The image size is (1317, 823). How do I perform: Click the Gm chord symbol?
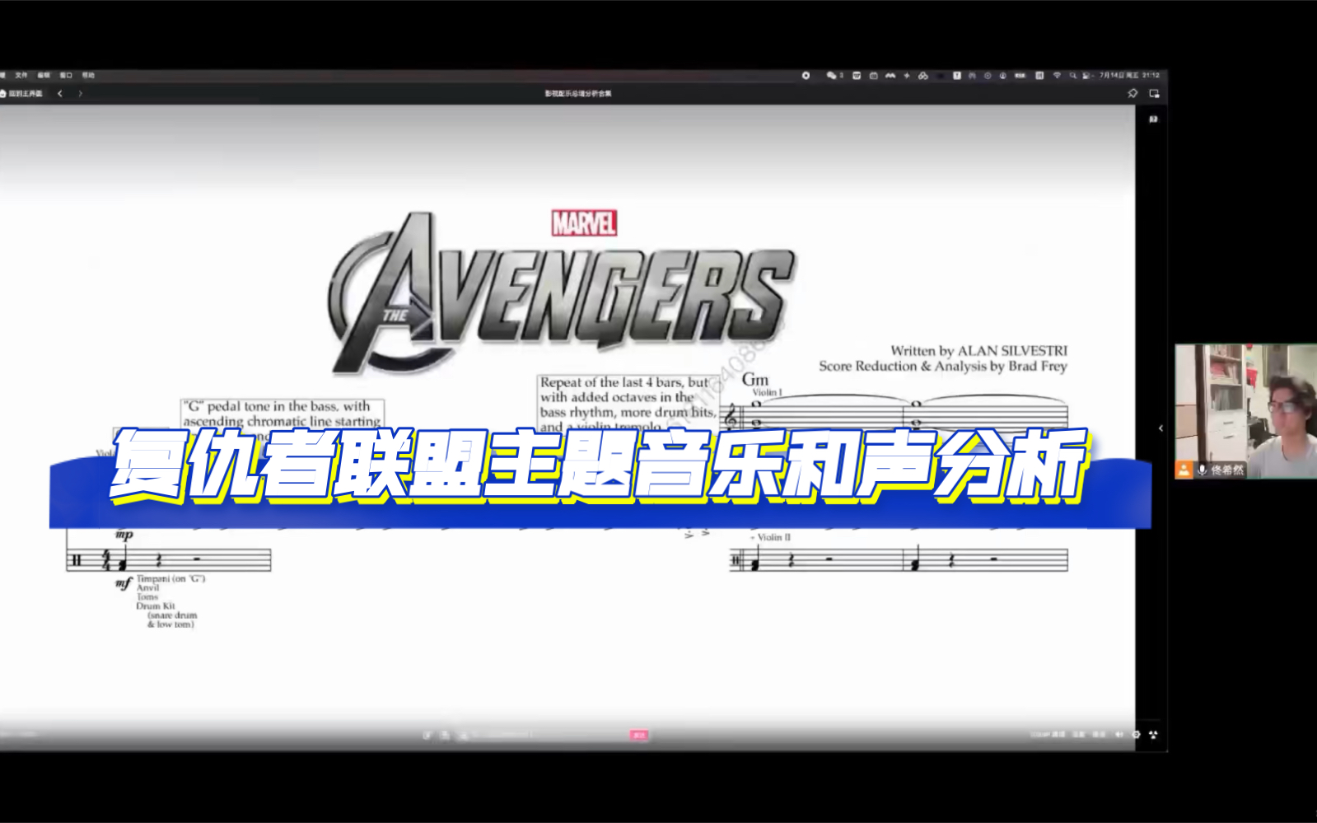(755, 380)
